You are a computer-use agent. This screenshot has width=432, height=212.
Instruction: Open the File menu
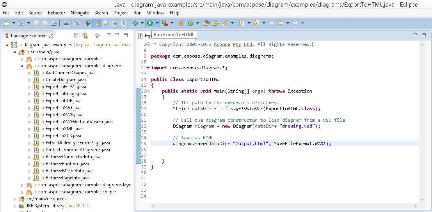(6, 12)
